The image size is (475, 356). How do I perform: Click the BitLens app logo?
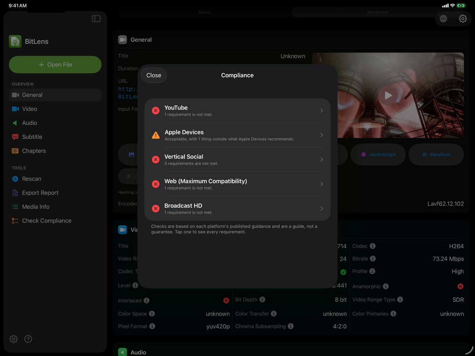click(15, 42)
